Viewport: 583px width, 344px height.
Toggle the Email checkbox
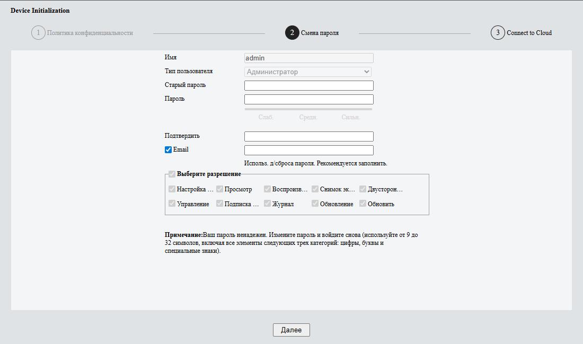click(x=169, y=150)
